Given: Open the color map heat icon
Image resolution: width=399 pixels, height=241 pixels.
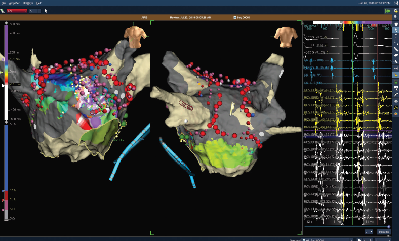Looking at the screenshot, I should [x=396, y=114].
